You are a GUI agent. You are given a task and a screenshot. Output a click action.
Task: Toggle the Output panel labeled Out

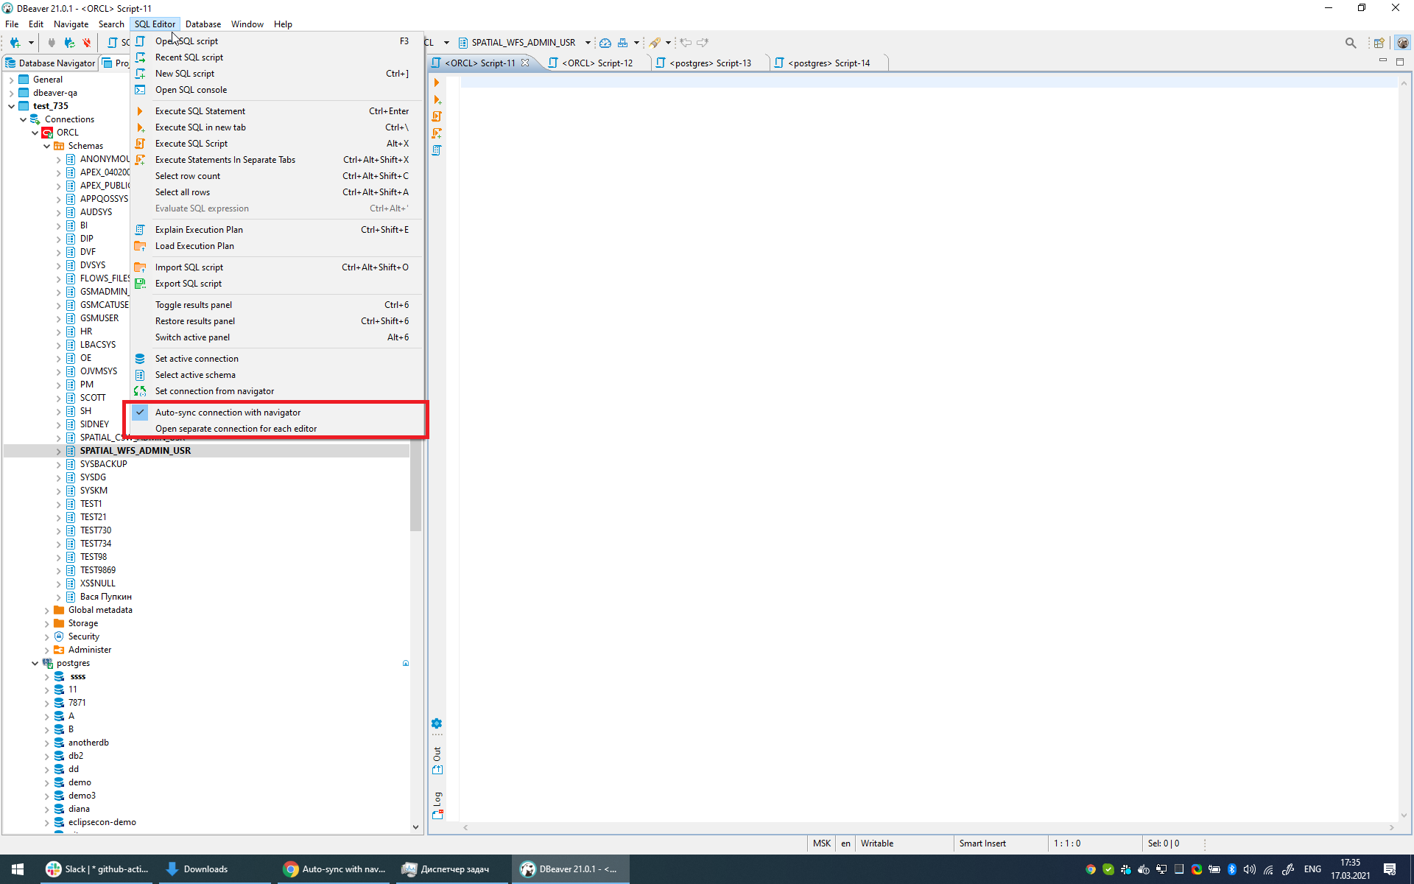(437, 755)
